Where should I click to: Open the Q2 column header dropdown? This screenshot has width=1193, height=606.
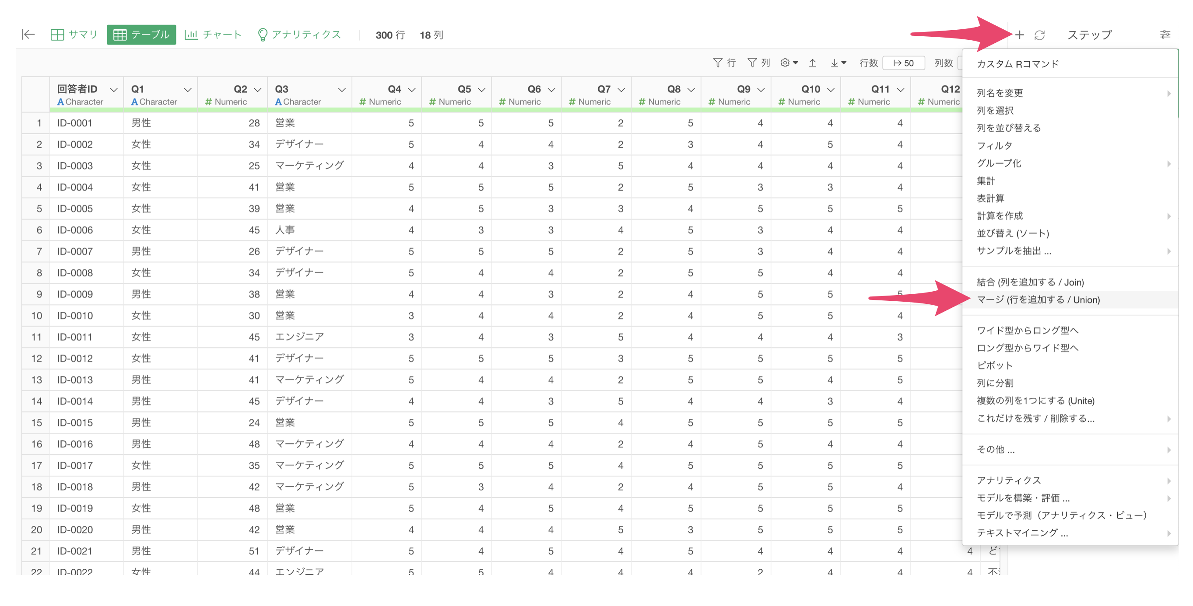(257, 89)
